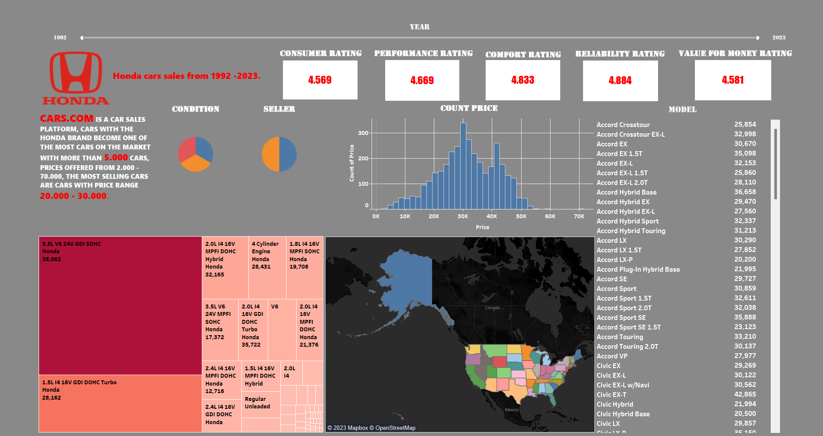Select the Accord Sport SE 1.5T row
This screenshot has height=436, width=823.
tap(676, 327)
